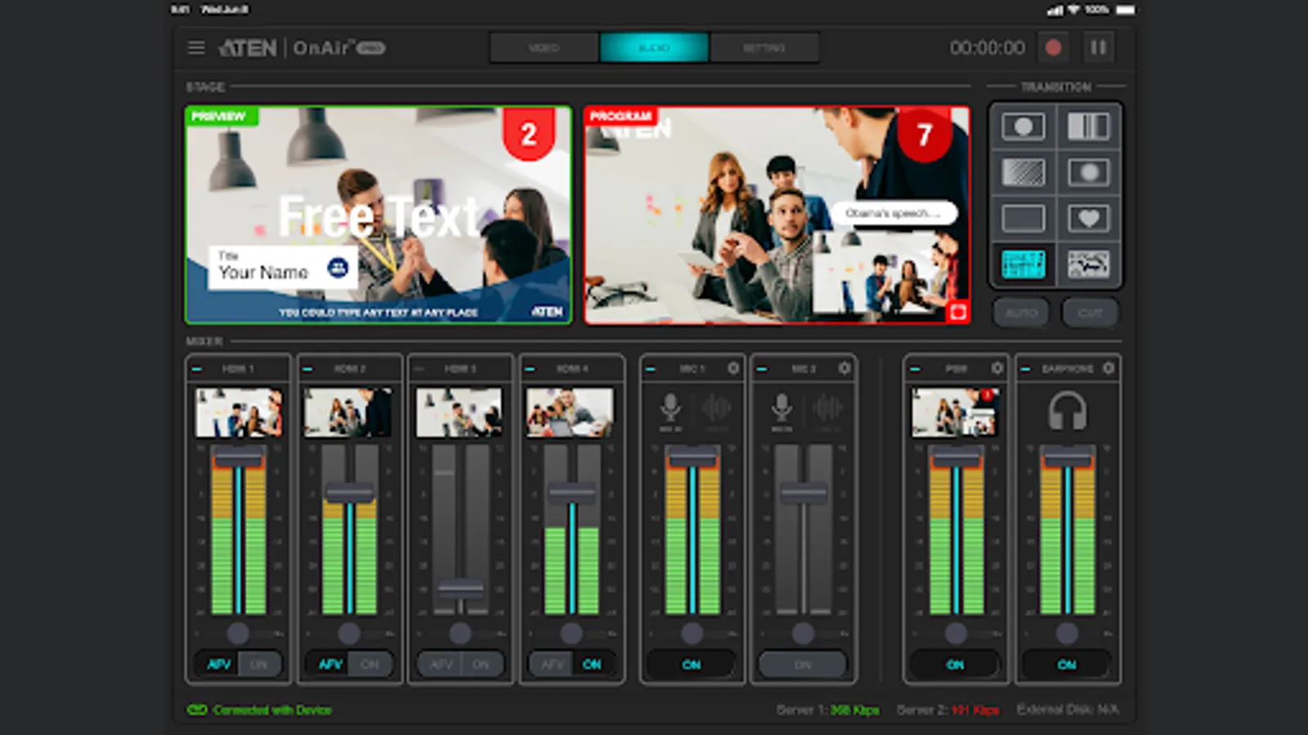Open MIC 2 channel gear settings
1308x735 pixels.
844,368
